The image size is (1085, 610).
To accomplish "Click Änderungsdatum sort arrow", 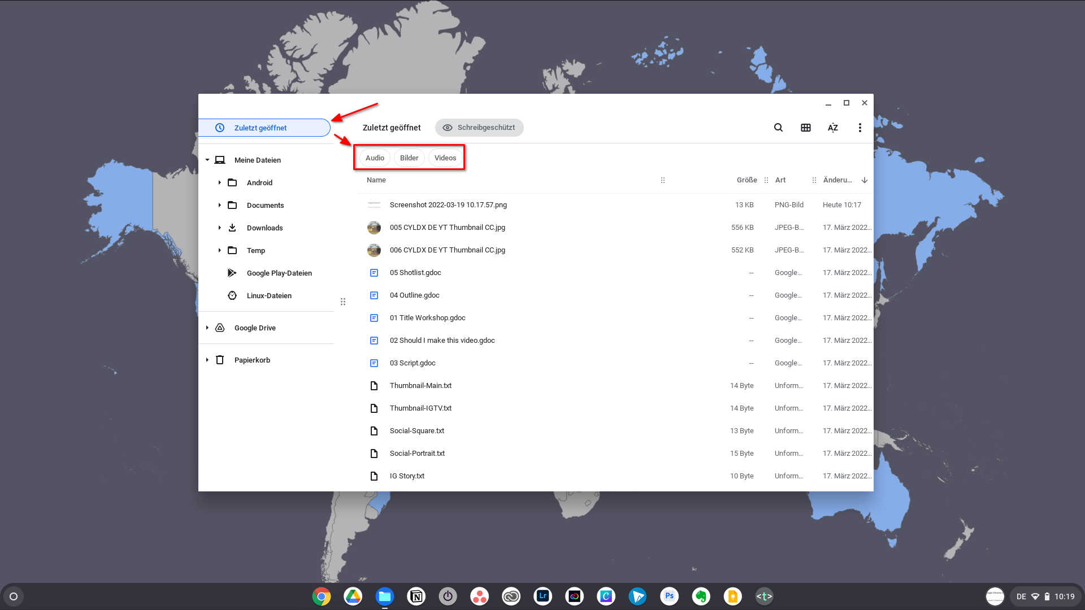I will (865, 180).
